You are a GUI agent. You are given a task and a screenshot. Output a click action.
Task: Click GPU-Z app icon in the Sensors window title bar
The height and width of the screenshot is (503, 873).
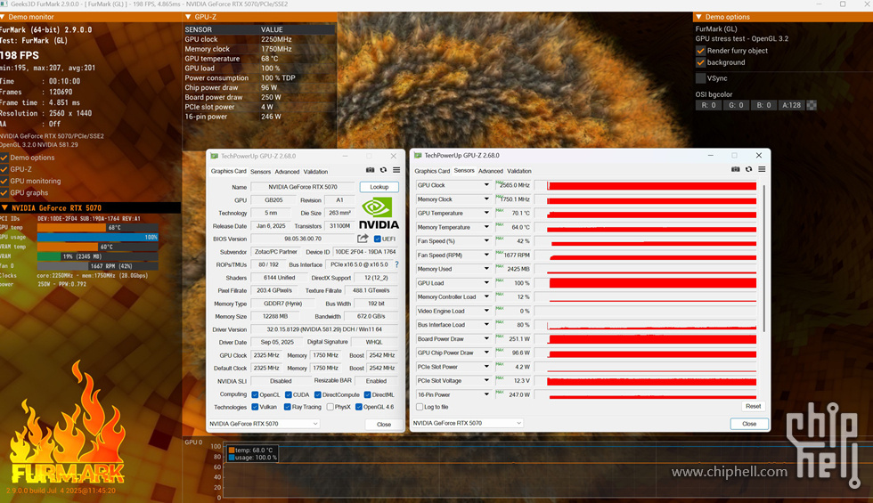click(418, 155)
